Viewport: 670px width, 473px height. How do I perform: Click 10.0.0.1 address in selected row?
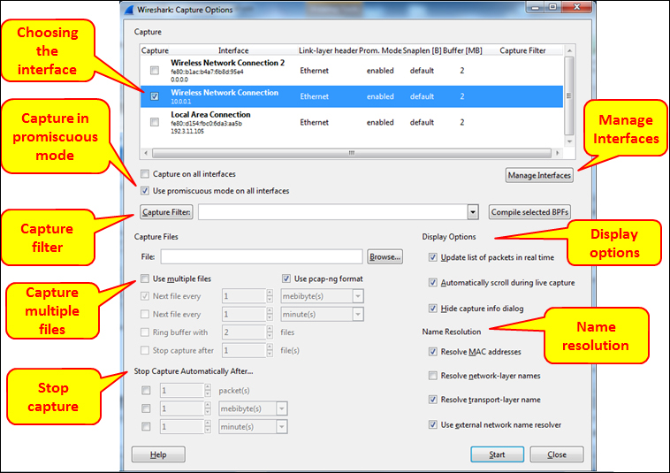[180, 102]
